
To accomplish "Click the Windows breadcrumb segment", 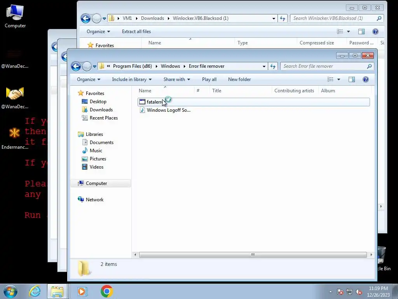I will click(170, 66).
